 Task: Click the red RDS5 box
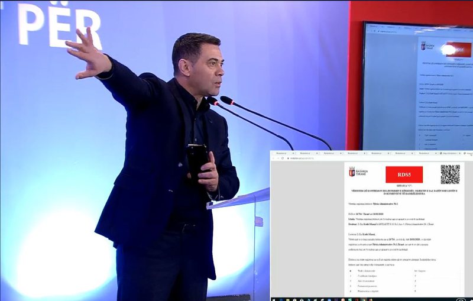coord(404,174)
